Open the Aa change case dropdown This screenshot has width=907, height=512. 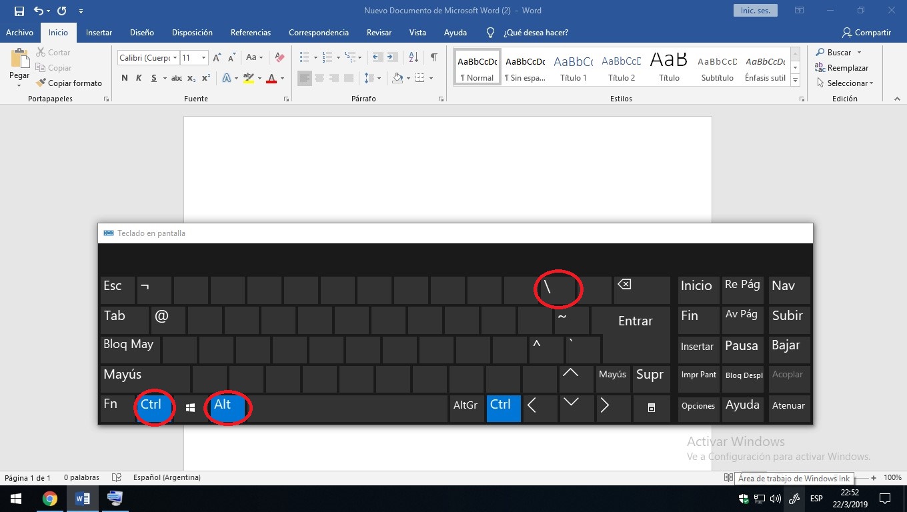pos(254,58)
